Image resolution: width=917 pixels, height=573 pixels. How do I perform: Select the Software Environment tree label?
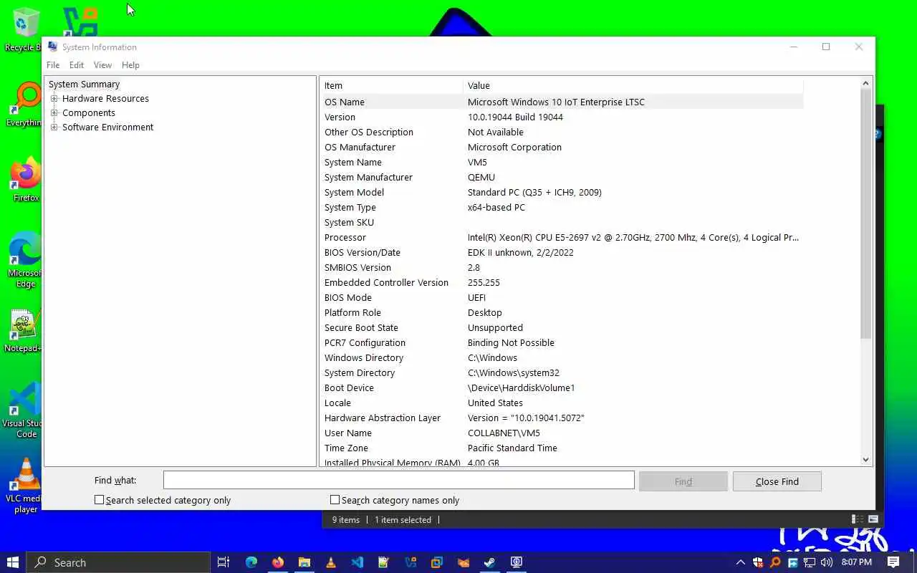tap(107, 127)
